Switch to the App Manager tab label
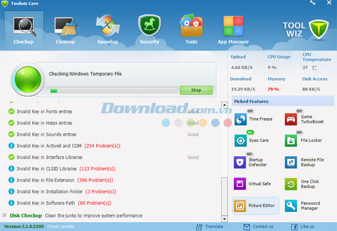 [x=233, y=42]
